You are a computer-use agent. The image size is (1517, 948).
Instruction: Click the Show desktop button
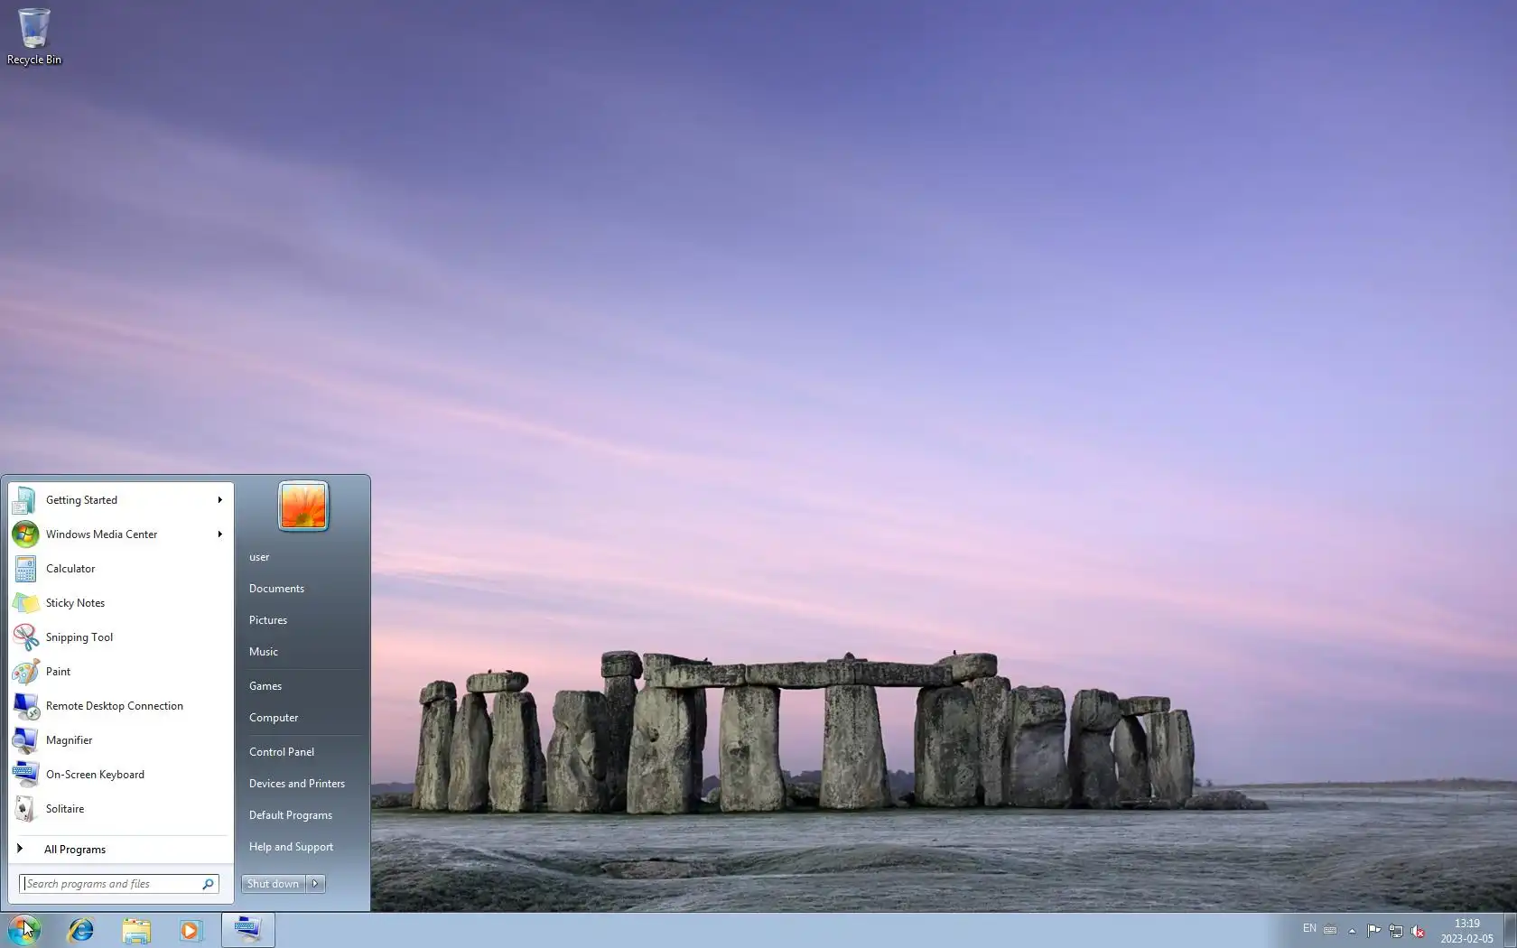click(x=1511, y=930)
